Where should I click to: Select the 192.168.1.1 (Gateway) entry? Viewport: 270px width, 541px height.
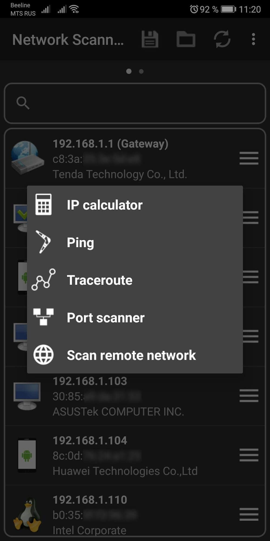(x=111, y=144)
